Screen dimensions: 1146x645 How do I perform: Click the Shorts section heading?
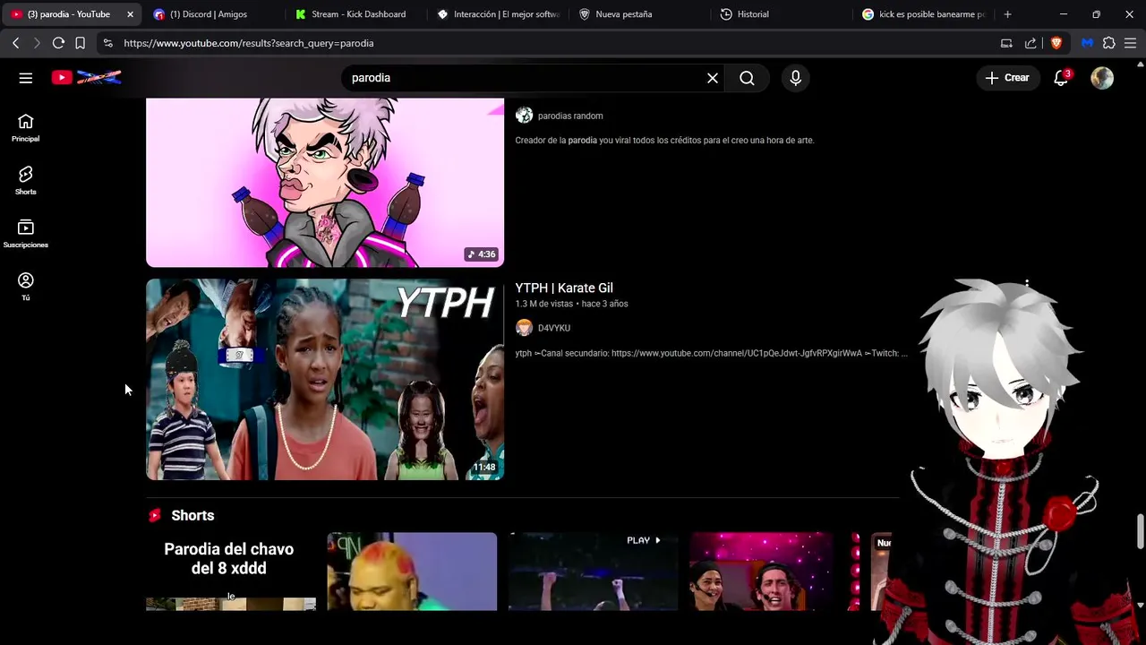(x=192, y=515)
